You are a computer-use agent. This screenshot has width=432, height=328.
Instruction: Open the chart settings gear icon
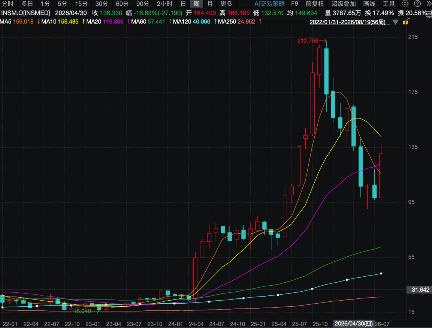point(405,4)
